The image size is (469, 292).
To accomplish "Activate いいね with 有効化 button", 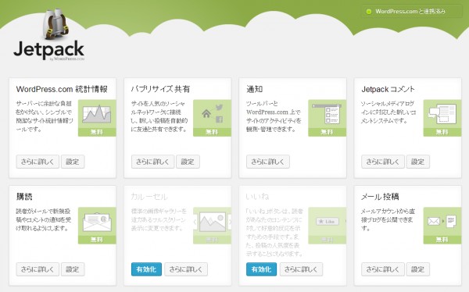I will (x=261, y=269).
